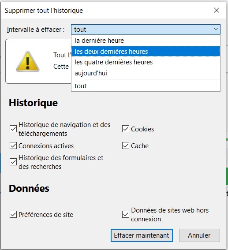Select les quatre dernières heures option
Screen dimensions: 228x250
[146, 62]
